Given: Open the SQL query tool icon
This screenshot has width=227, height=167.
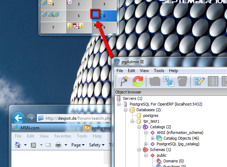Looking at the screenshot, I should coord(198,81).
